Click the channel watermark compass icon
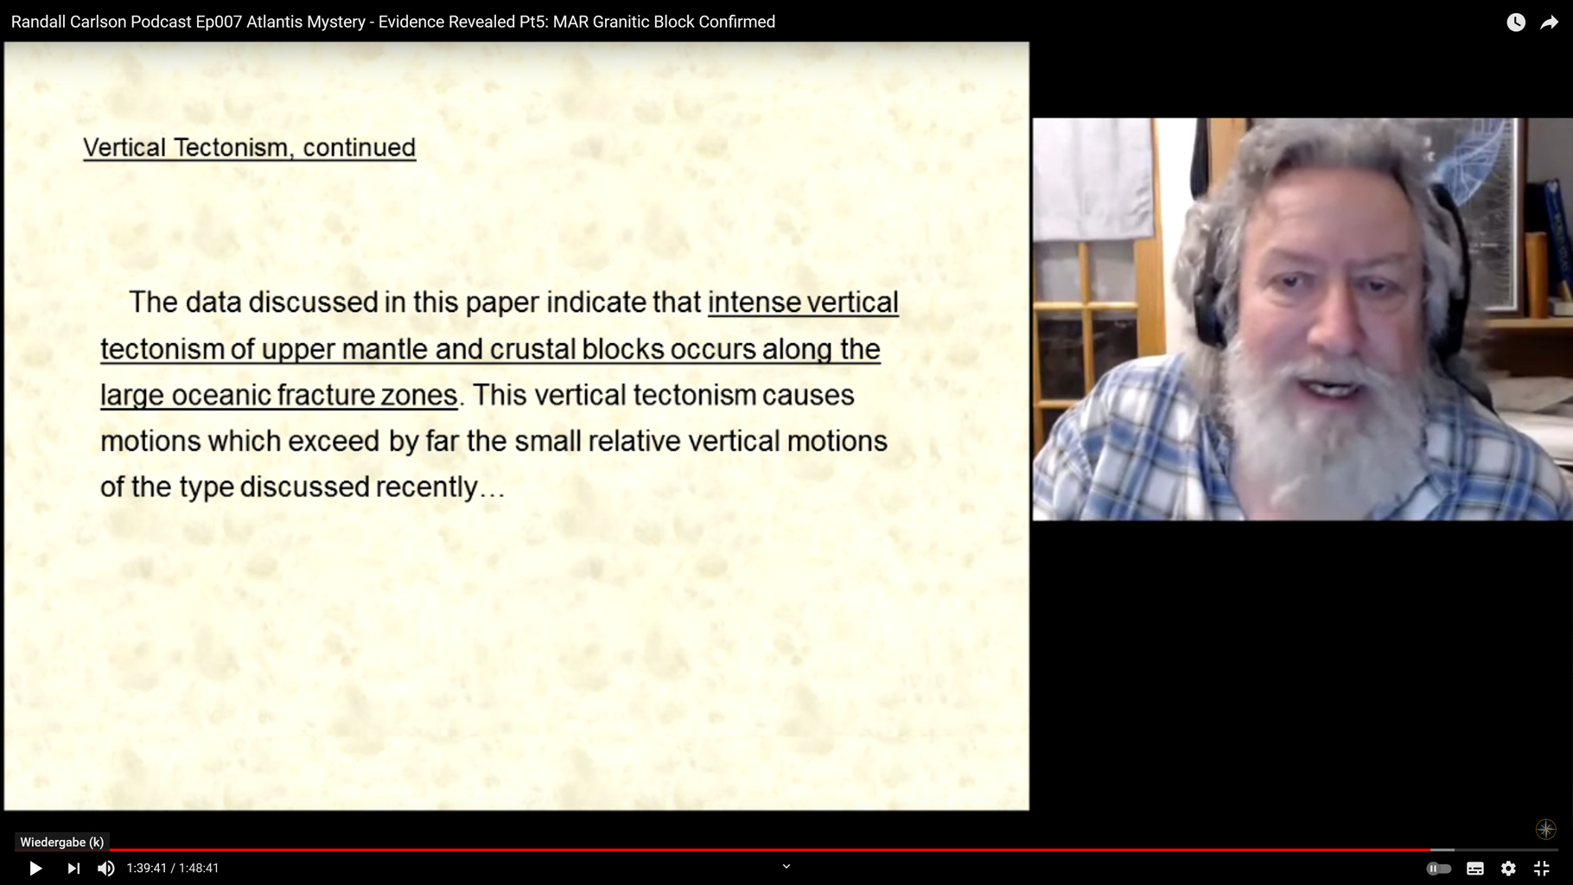The width and height of the screenshot is (1573, 885). 1545,830
